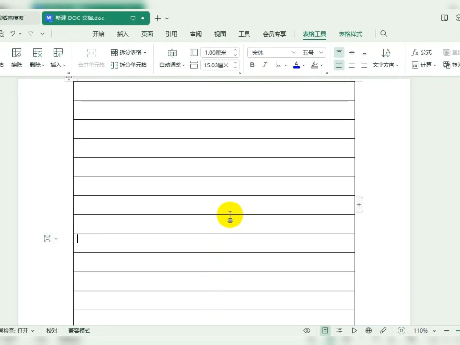This screenshot has width=460, height=345.
Task: Click the Formula (公式) button
Action: coord(421,52)
